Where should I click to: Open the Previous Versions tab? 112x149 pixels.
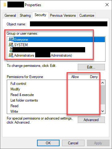(x=63, y=15)
